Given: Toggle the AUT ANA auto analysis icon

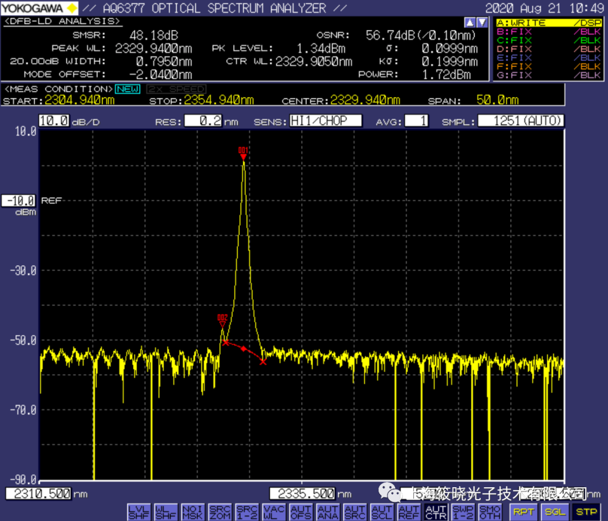Looking at the screenshot, I should tap(328, 512).
